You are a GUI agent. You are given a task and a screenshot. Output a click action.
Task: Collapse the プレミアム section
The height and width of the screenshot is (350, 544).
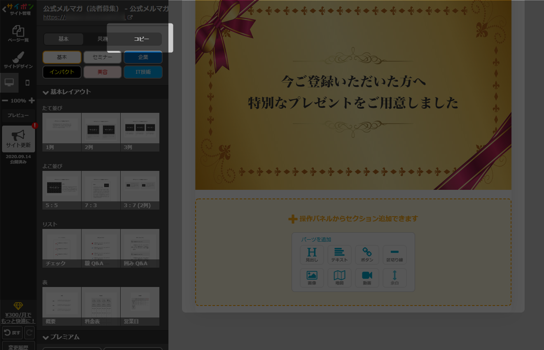pyautogui.click(x=103, y=337)
